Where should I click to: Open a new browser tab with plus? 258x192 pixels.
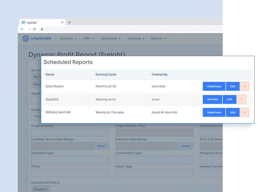tap(69, 22)
